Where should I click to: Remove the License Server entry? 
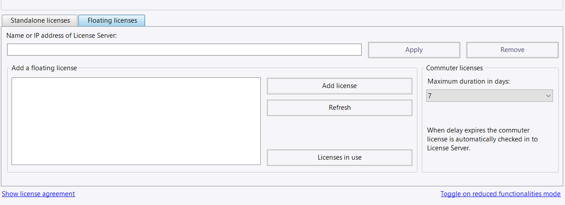click(x=513, y=50)
